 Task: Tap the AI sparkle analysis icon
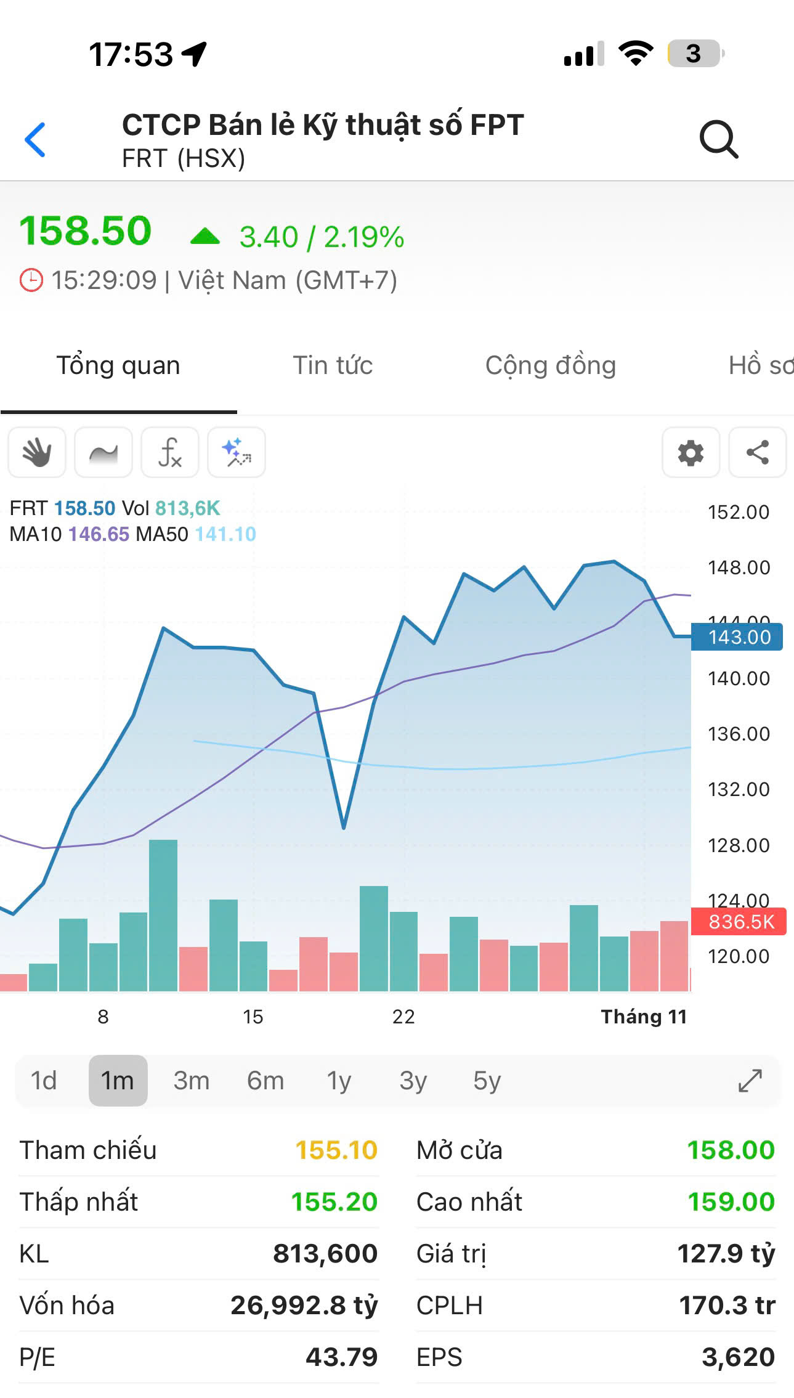(237, 452)
